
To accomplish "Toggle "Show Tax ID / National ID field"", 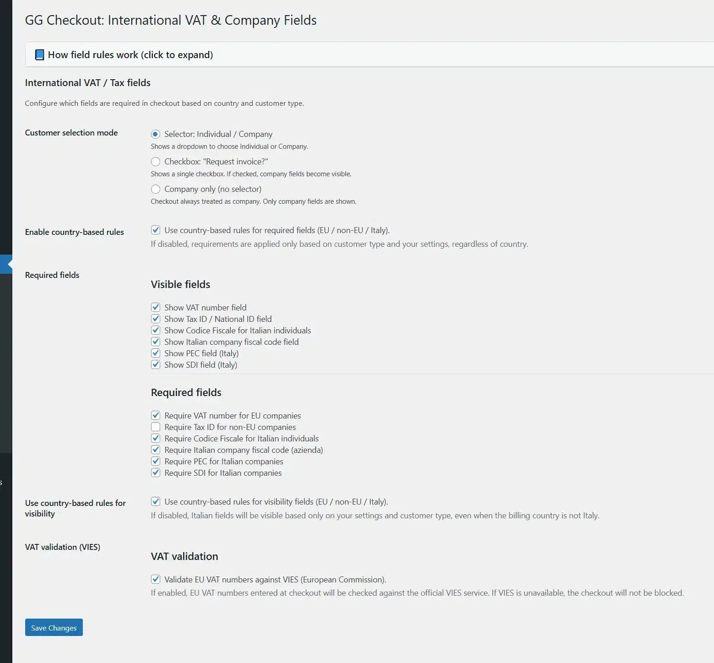I will [x=156, y=319].
